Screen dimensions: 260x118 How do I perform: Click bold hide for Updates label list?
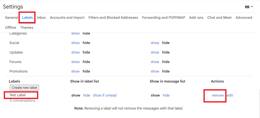coord(86,52)
